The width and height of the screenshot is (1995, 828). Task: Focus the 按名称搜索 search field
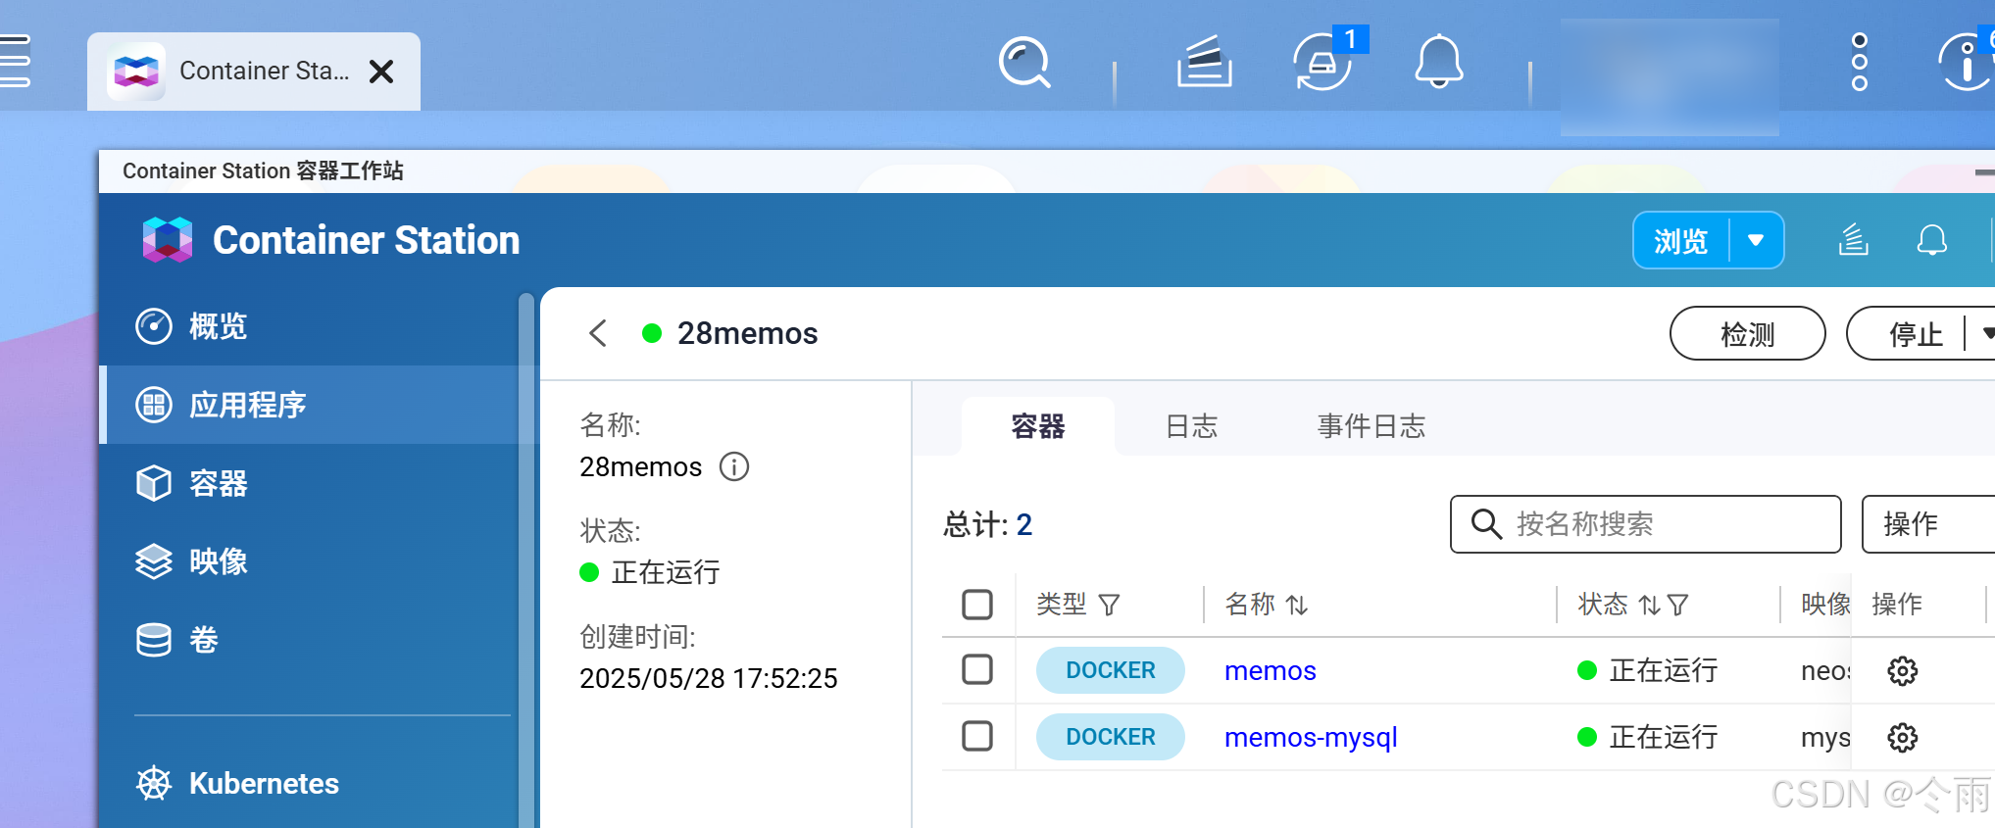pyautogui.click(x=1645, y=524)
